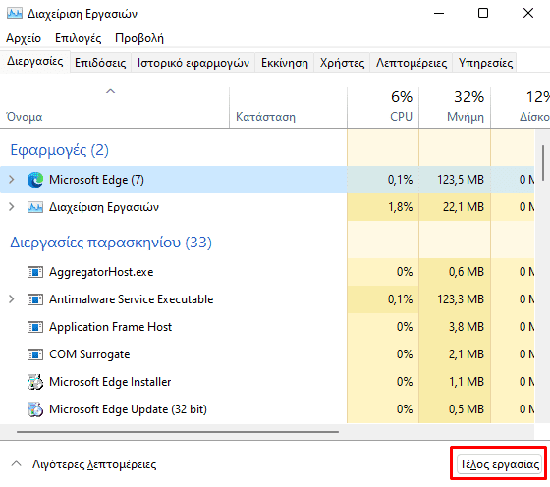Click the 22,1 MB memory value
The width and height of the screenshot is (550, 487).
[463, 207]
